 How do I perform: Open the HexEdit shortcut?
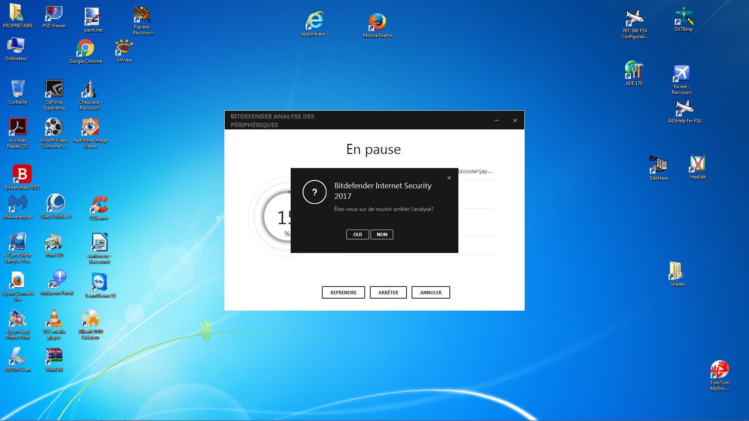(698, 167)
